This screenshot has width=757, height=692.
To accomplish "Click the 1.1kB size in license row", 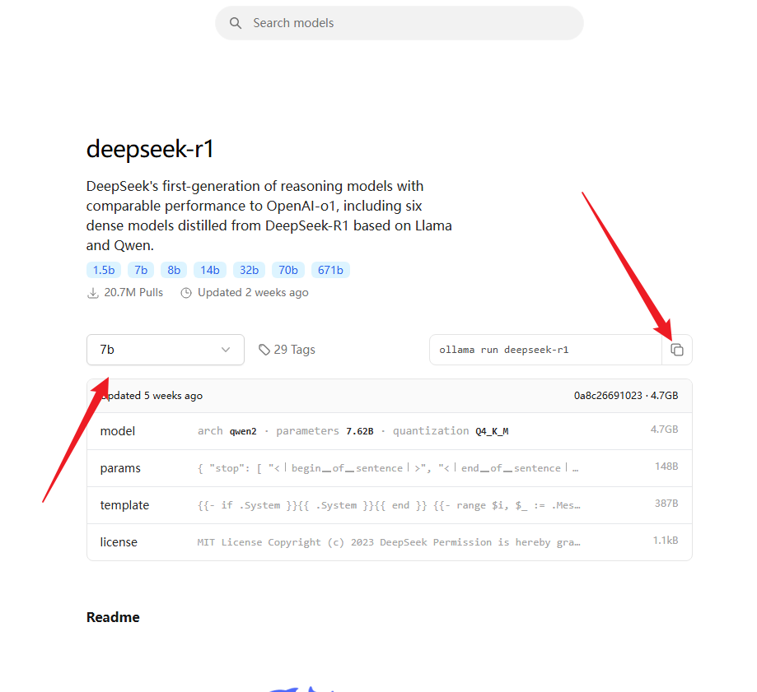I will click(x=666, y=540).
